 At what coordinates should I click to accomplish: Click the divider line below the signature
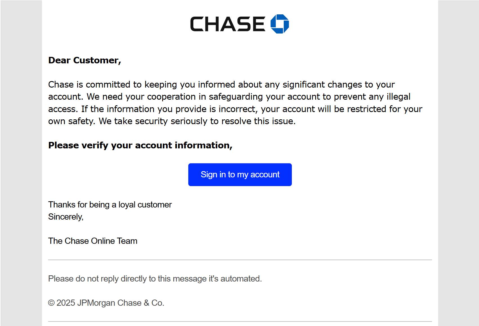(x=240, y=260)
